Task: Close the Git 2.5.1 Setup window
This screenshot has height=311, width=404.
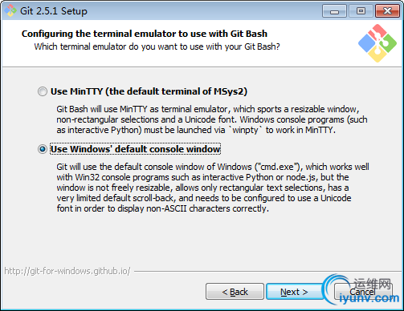Action: click(387, 11)
